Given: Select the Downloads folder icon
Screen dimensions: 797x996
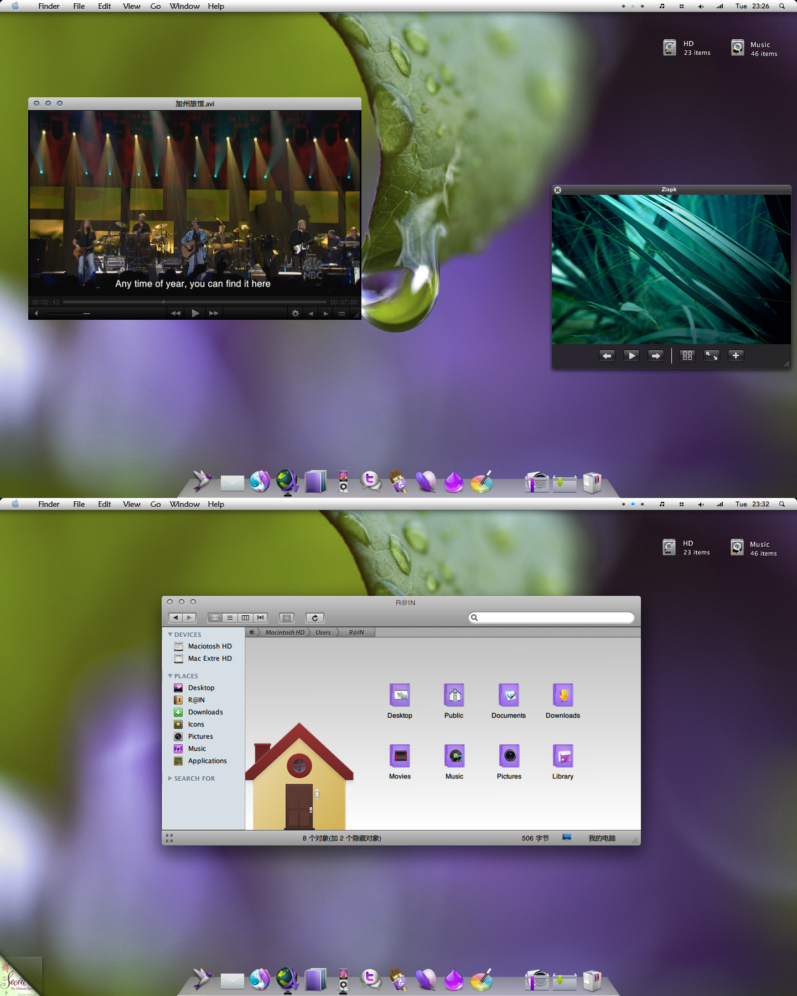Looking at the screenshot, I should tap(563, 695).
